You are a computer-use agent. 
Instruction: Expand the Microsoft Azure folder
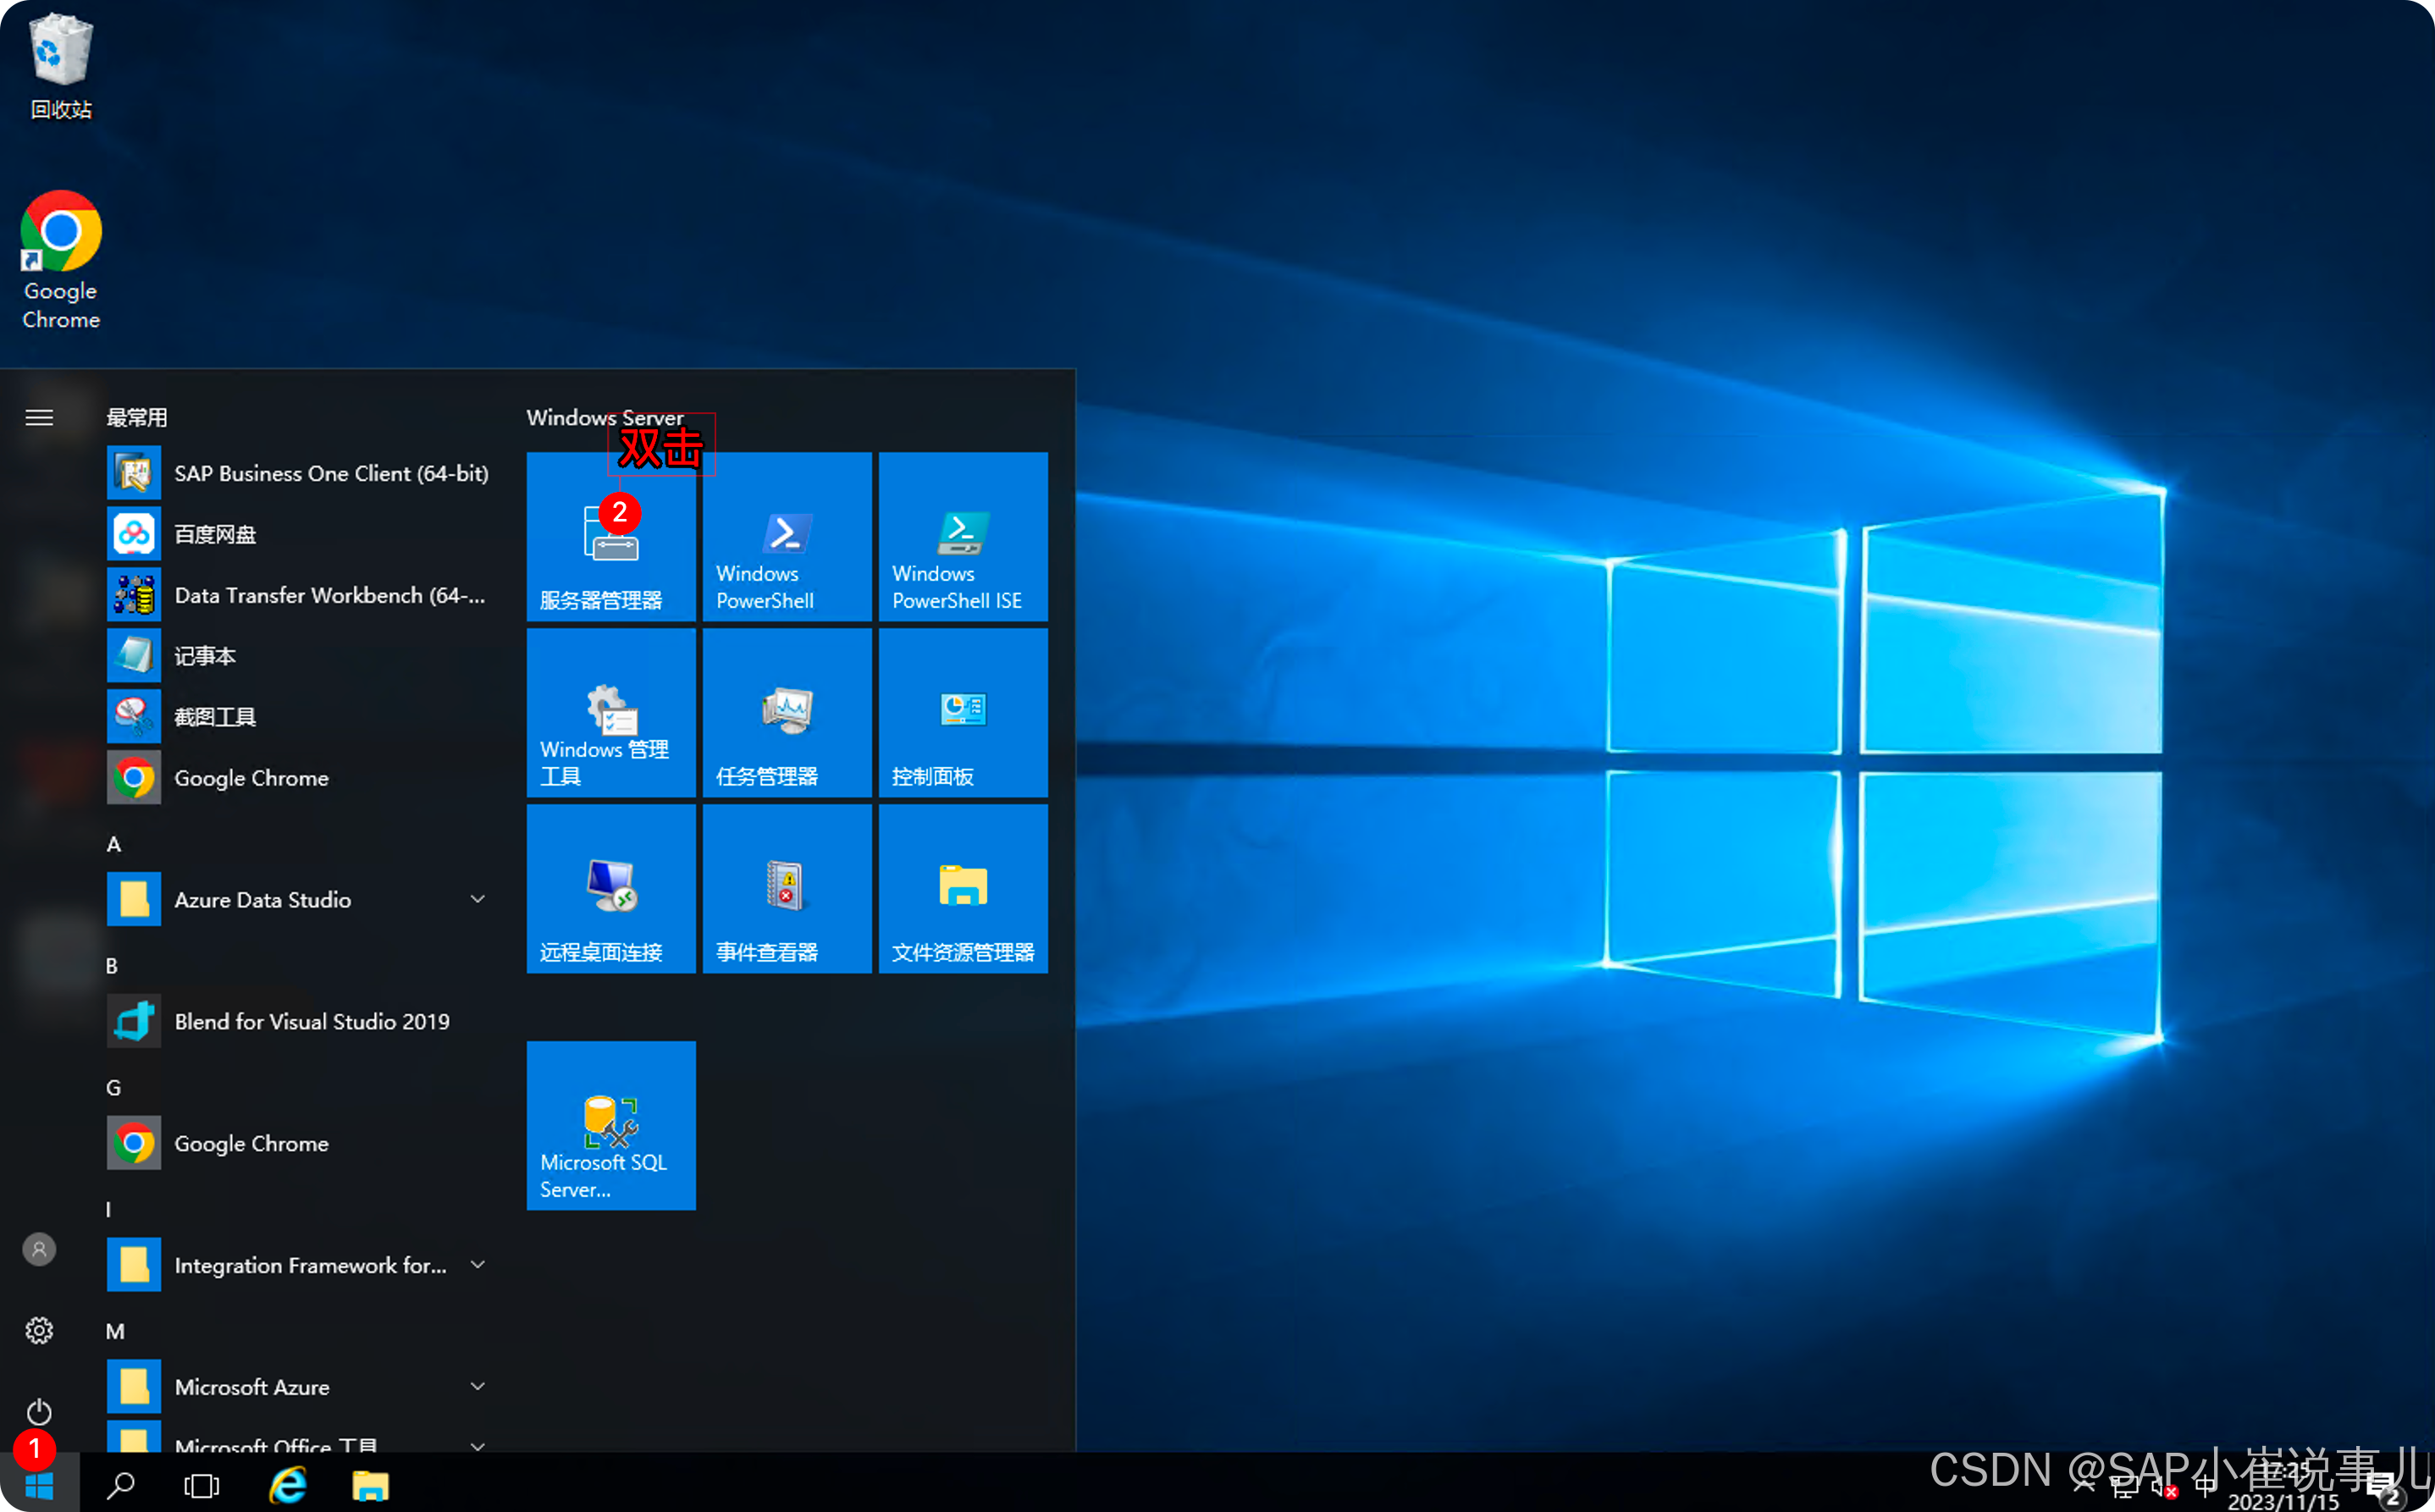(x=300, y=1387)
